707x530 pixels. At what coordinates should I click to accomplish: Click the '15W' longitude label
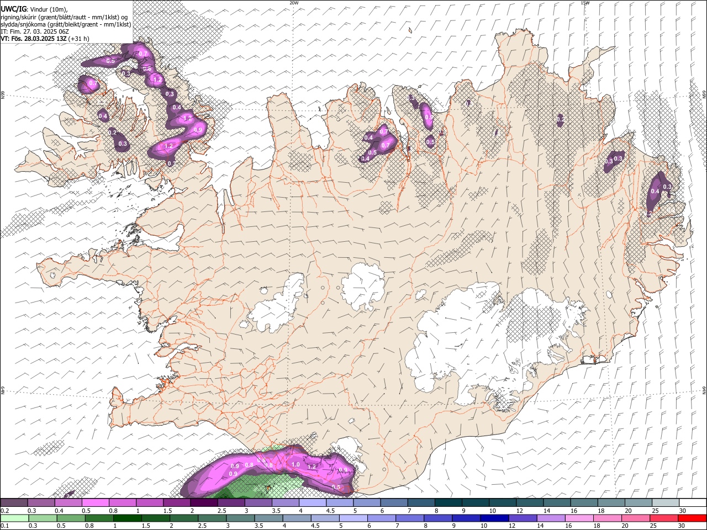pyautogui.click(x=585, y=3)
